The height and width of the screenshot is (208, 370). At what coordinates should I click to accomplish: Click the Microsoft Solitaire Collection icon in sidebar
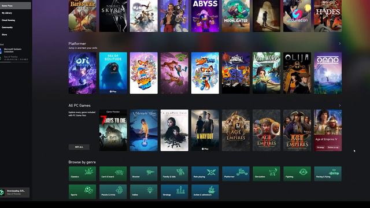(x=1, y=50)
